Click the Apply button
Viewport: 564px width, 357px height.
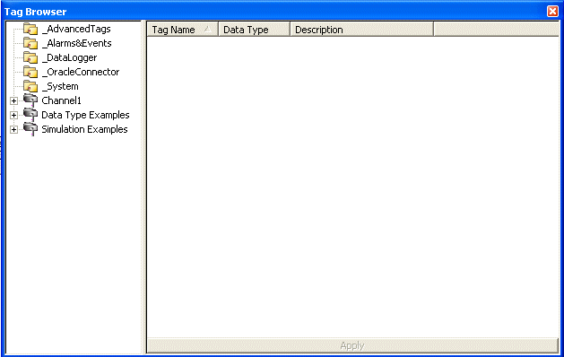click(x=352, y=346)
